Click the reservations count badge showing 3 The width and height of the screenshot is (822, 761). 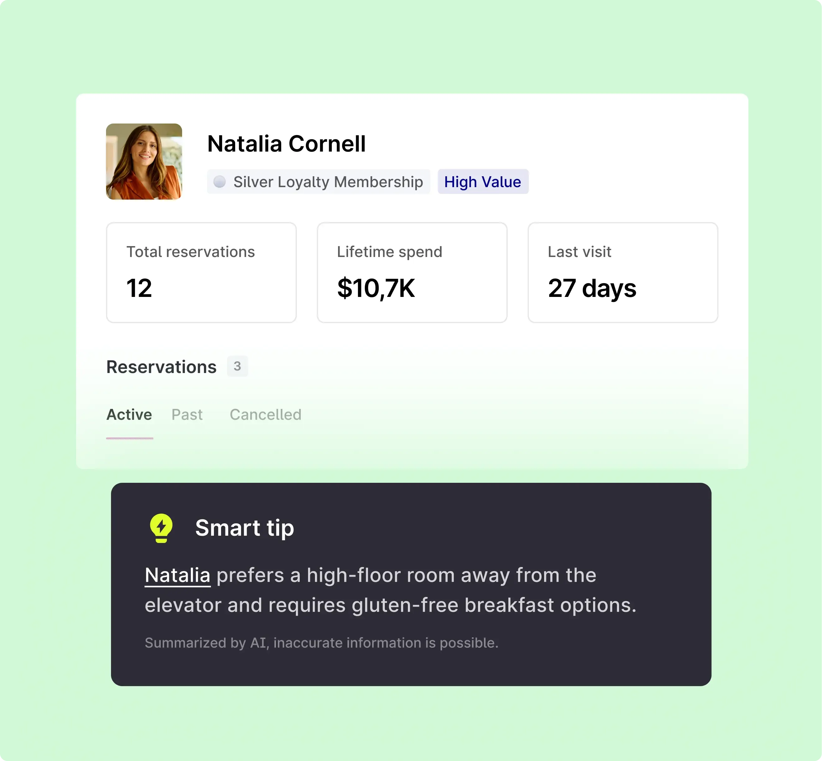[237, 366]
